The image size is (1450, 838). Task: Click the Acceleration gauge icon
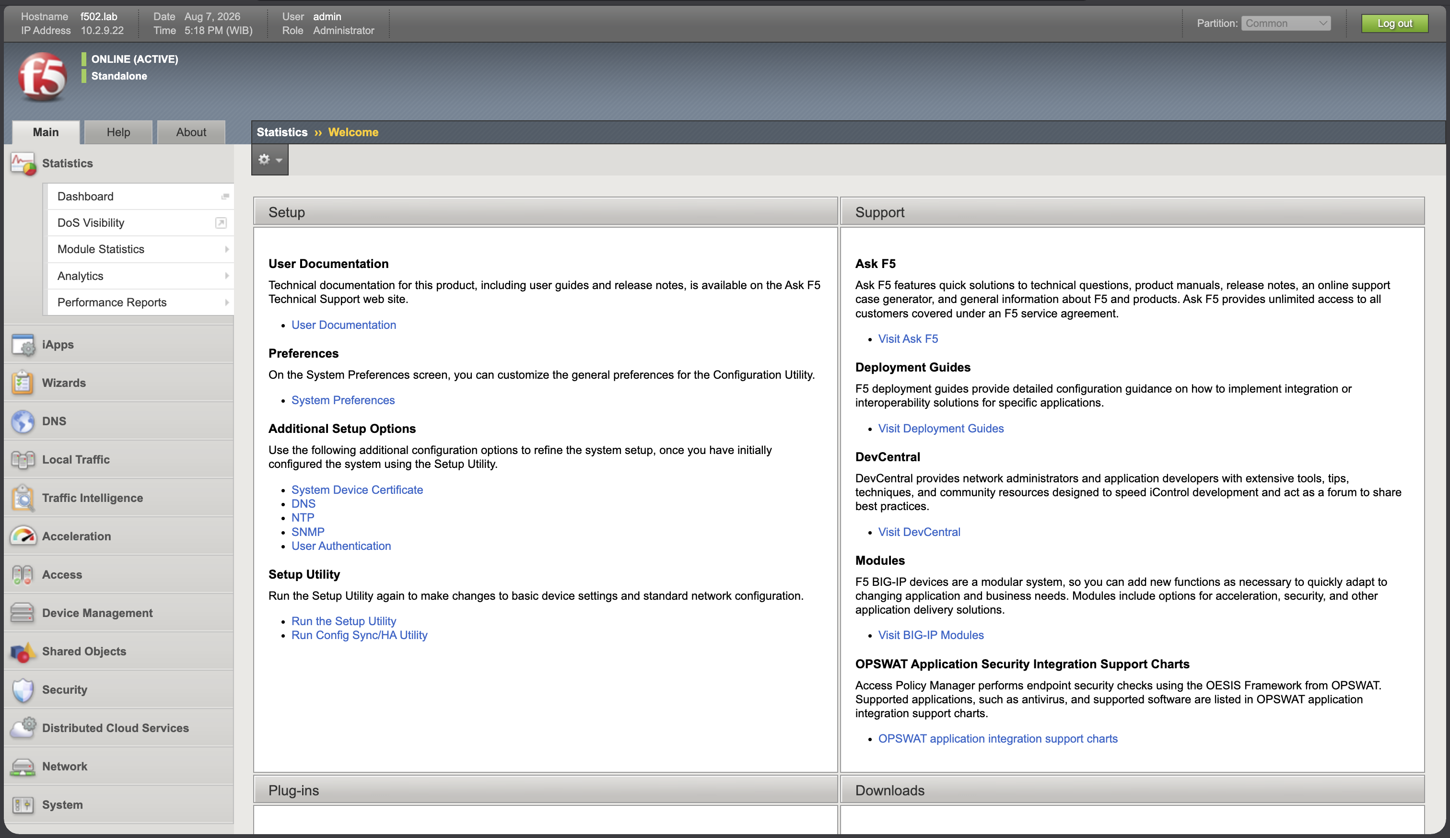(23, 536)
